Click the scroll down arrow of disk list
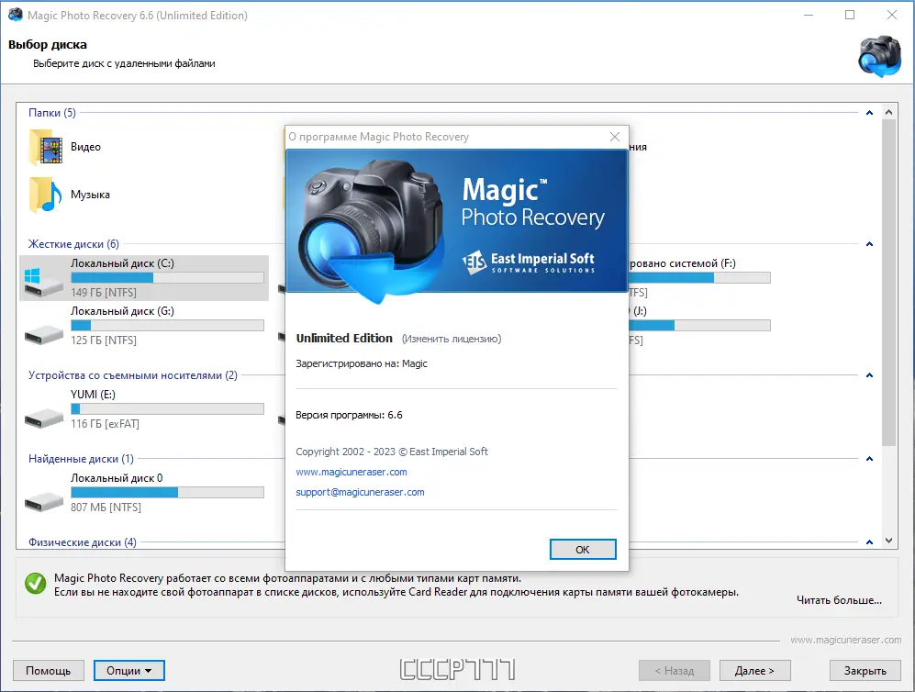915x692 pixels. (888, 541)
